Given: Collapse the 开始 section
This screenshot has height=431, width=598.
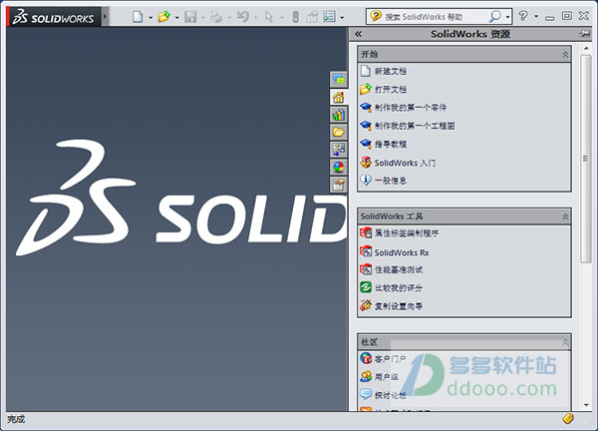Looking at the screenshot, I should click(565, 55).
